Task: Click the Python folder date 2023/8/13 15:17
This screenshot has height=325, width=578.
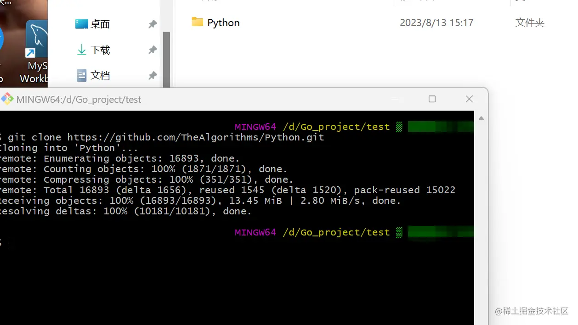Action: click(436, 22)
